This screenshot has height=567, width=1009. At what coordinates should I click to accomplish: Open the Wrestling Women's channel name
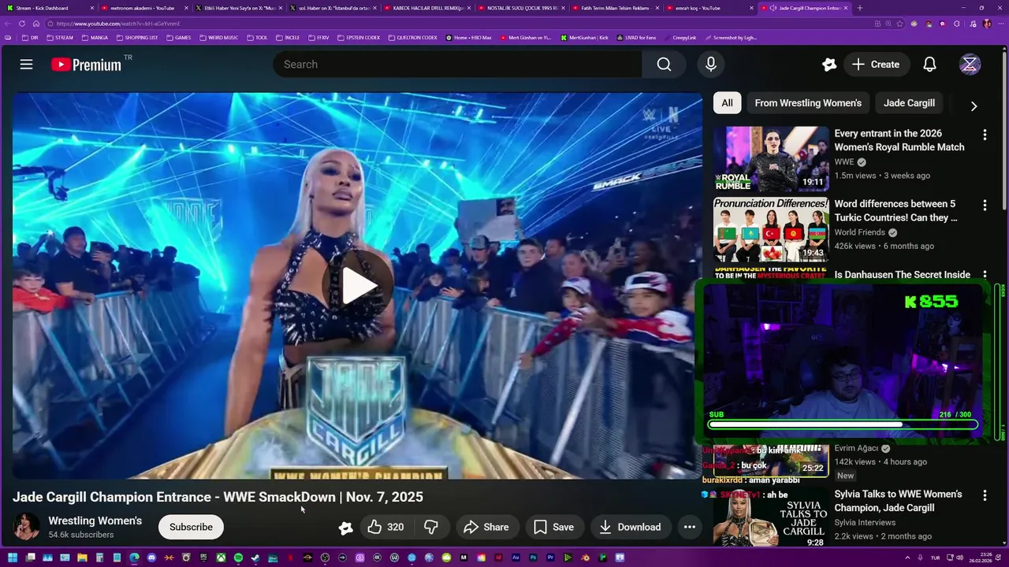pos(95,521)
